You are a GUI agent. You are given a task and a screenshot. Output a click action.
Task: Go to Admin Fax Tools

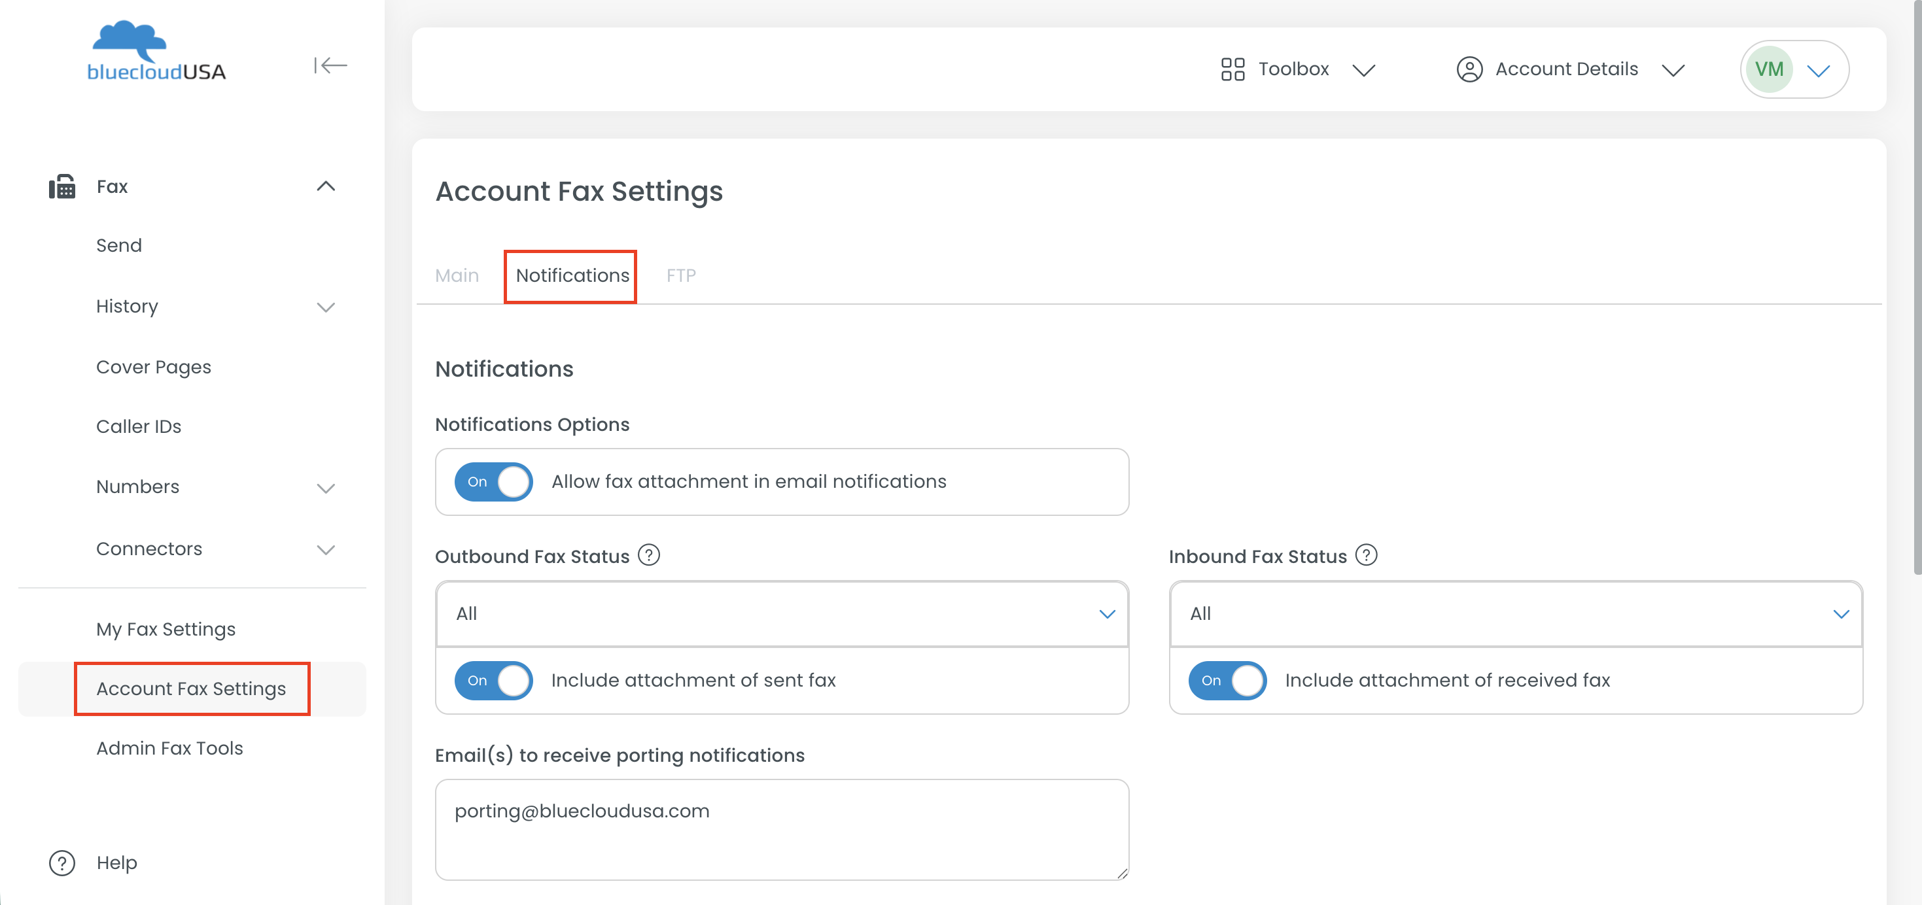pyautogui.click(x=169, y=748)
